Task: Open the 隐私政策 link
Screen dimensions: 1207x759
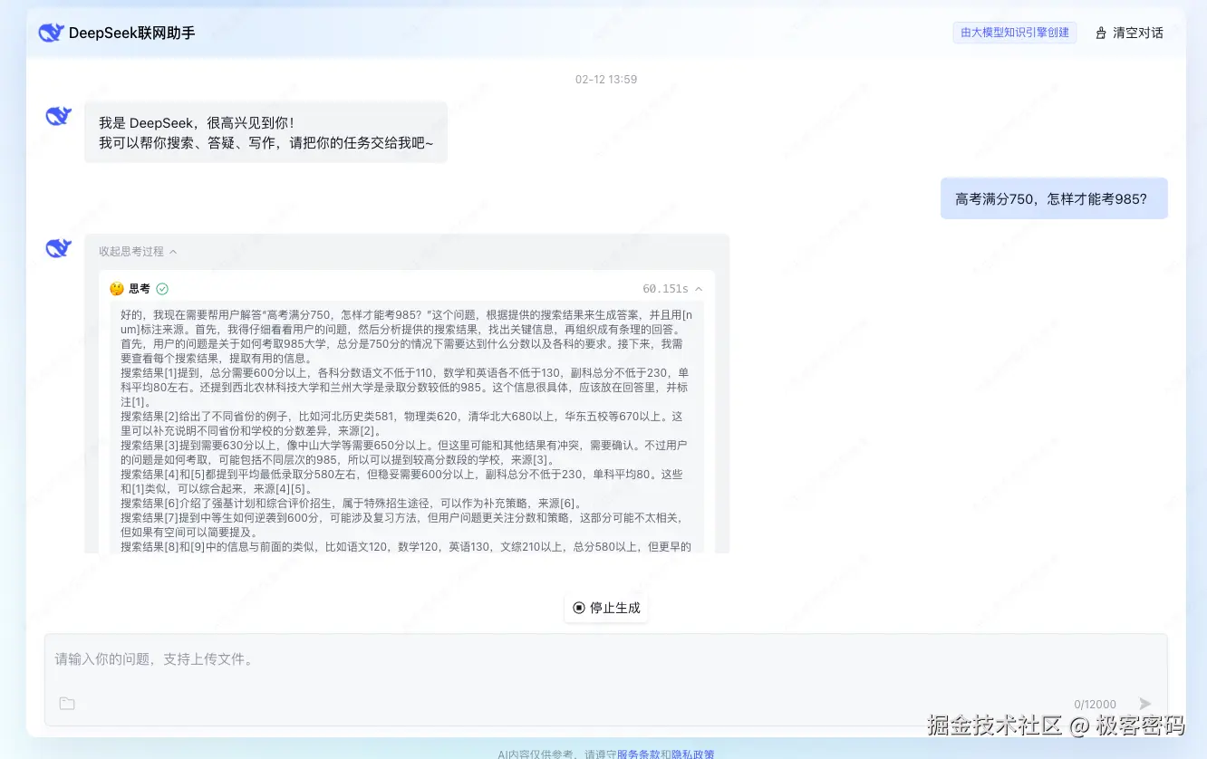Action: [x=692, y=753]
